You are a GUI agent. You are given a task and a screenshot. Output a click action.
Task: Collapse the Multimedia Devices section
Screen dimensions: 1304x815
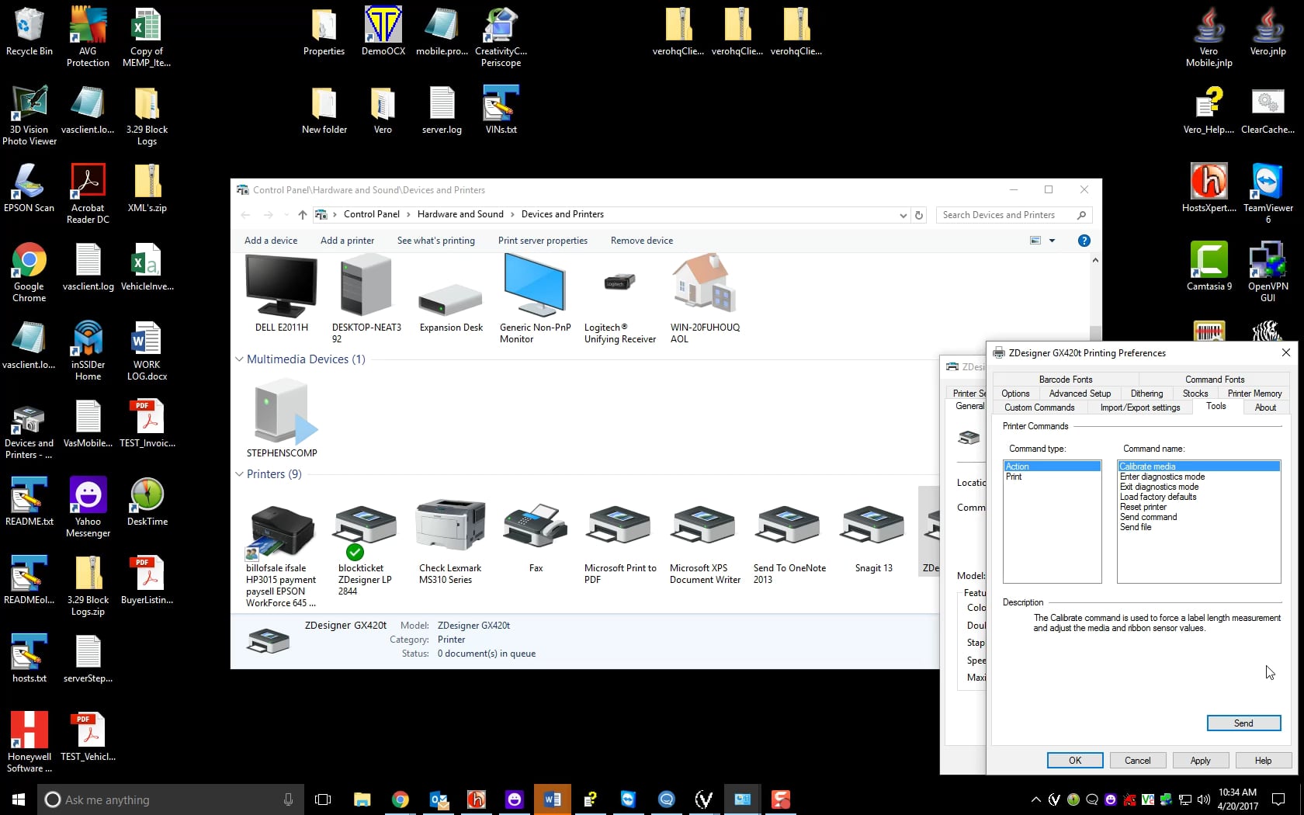click(x=238, y=359)
